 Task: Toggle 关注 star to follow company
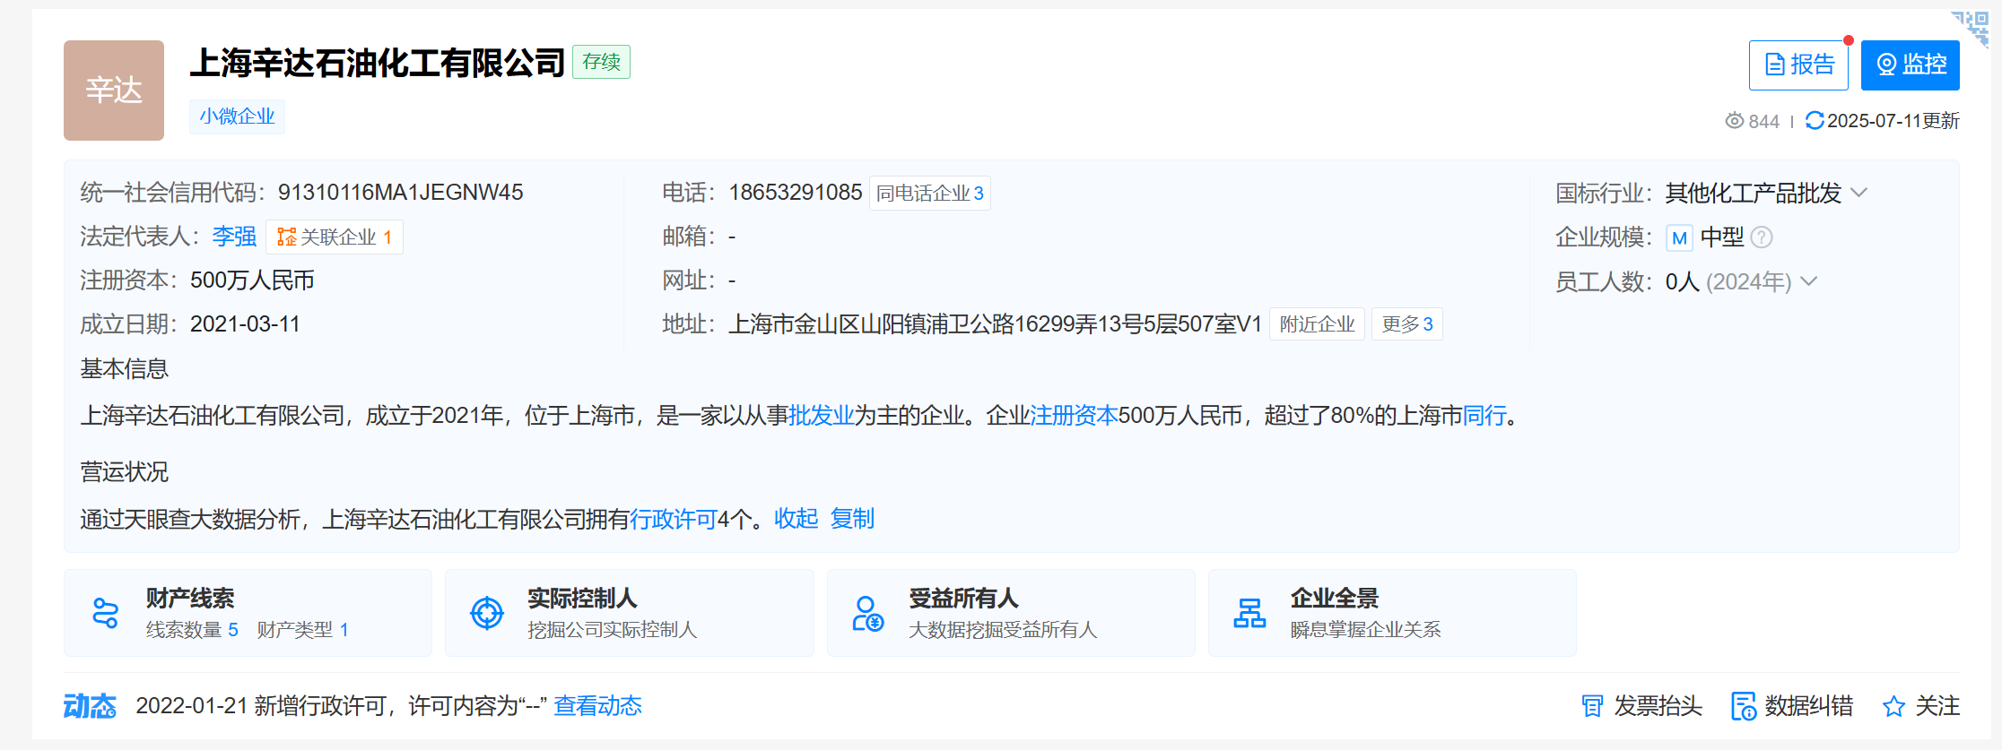[1893, 706]
